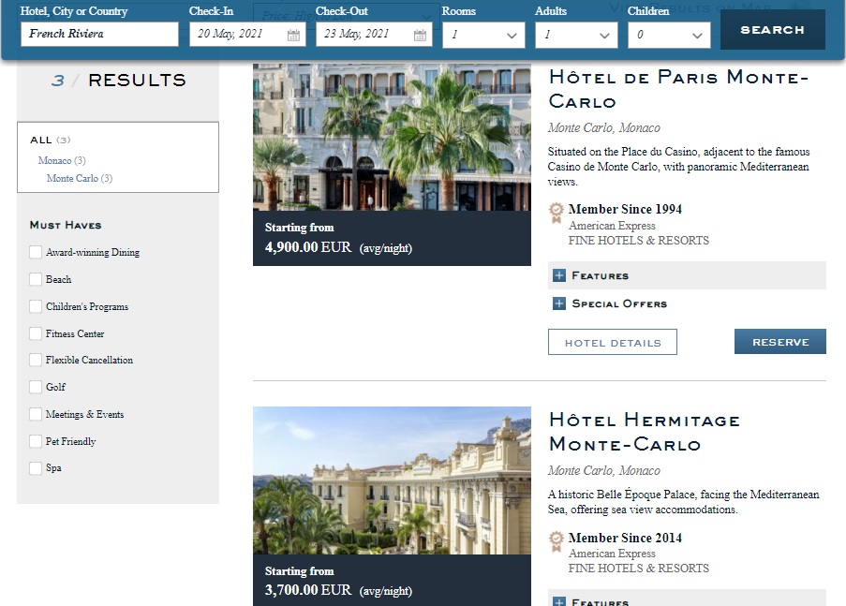Open the Children dropdown
846x606 pixels.
(x=669, y=35)
